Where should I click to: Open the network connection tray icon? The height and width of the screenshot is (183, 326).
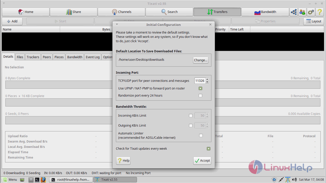(281, 180)
